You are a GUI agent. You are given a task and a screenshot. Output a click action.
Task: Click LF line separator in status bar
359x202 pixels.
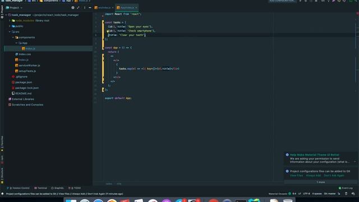pos(300,194)
